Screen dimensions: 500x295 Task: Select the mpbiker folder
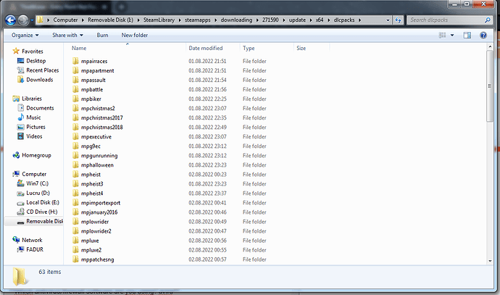(x=91, y=99)
